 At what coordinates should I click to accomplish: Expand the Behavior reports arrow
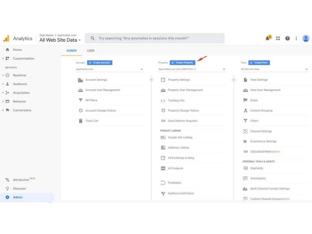click(x=3, y=101)
